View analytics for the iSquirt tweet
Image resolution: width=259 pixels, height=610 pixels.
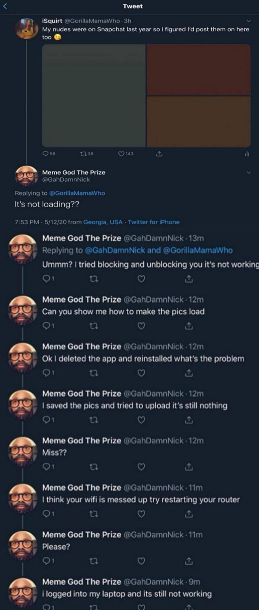(247, 154)
